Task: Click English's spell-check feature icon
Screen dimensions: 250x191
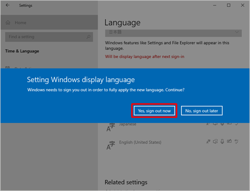Action: [x=236, y=141]
